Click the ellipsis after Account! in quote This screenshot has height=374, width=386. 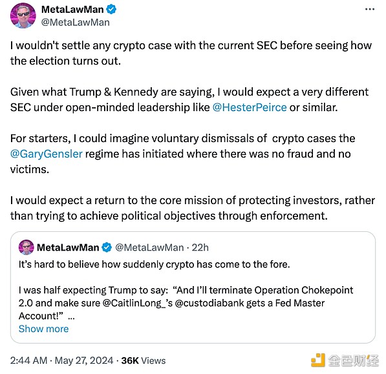coord(71,317)
